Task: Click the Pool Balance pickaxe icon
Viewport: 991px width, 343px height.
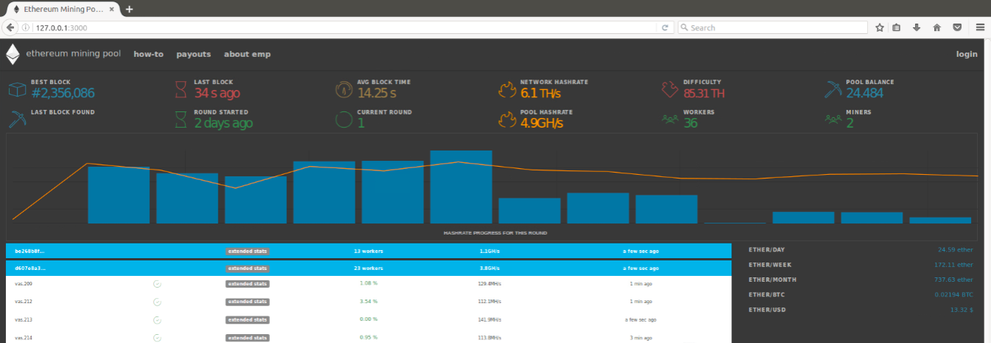Action: tap(833, 90)
